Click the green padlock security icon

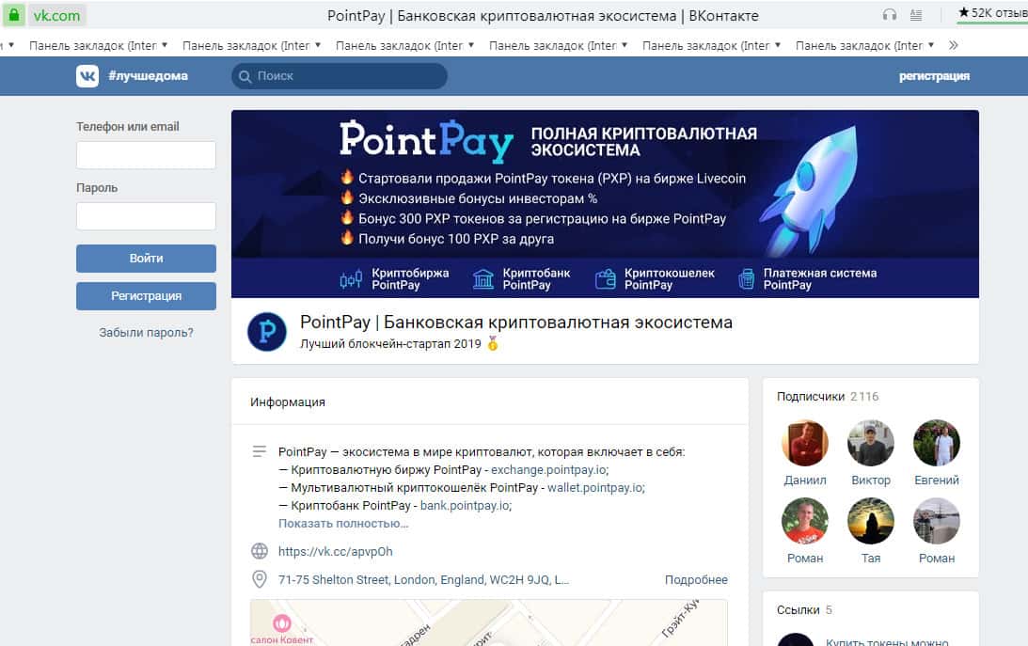[x=13, y=15]
